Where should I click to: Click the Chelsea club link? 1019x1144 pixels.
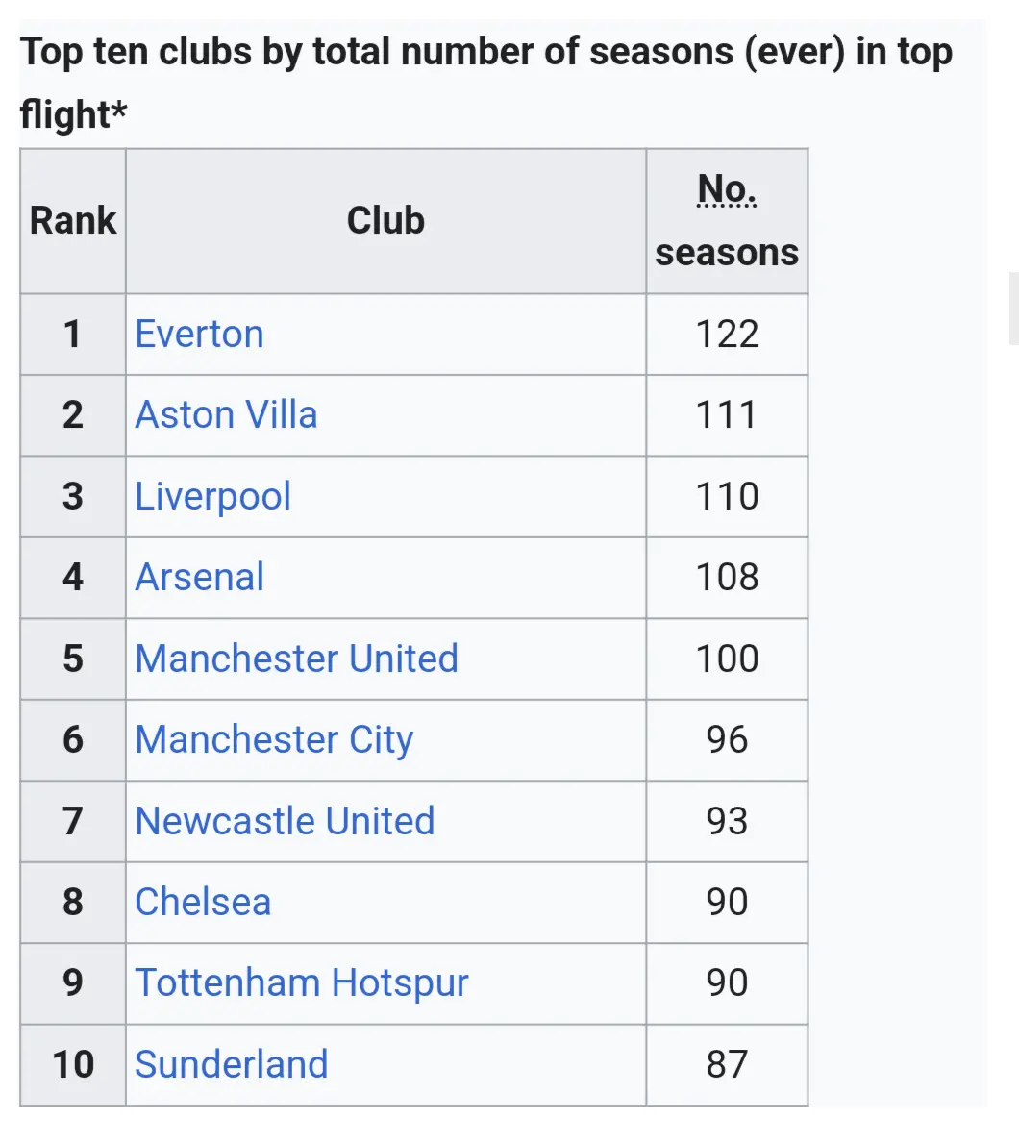(203, 903)
